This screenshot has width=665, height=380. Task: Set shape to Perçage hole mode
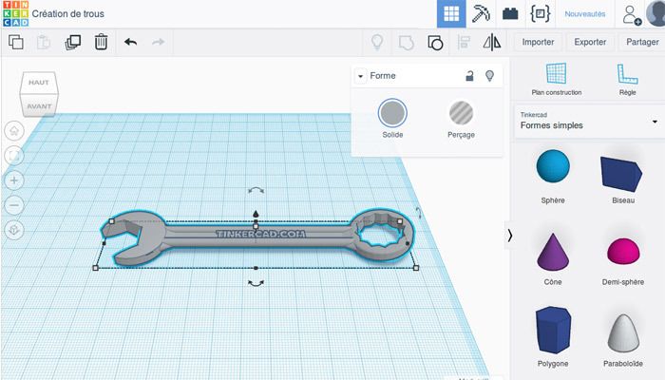click(461, 114)
